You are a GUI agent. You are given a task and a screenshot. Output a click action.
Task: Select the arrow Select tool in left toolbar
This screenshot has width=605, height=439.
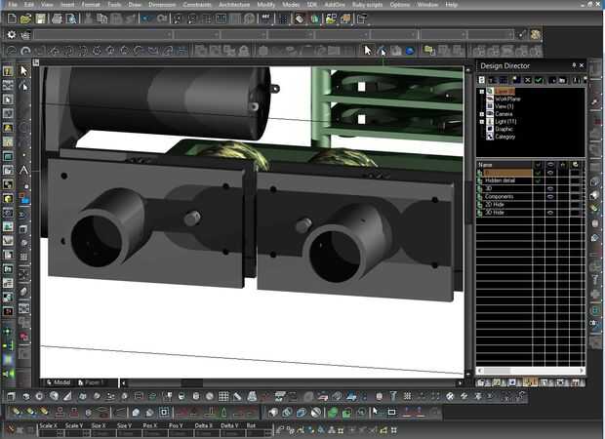pos(25,70)
